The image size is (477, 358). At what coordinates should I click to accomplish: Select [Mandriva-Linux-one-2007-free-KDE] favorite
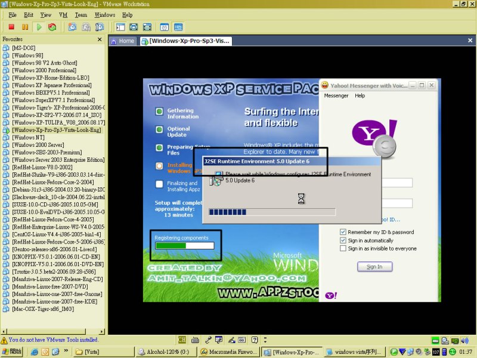(55, 301)
